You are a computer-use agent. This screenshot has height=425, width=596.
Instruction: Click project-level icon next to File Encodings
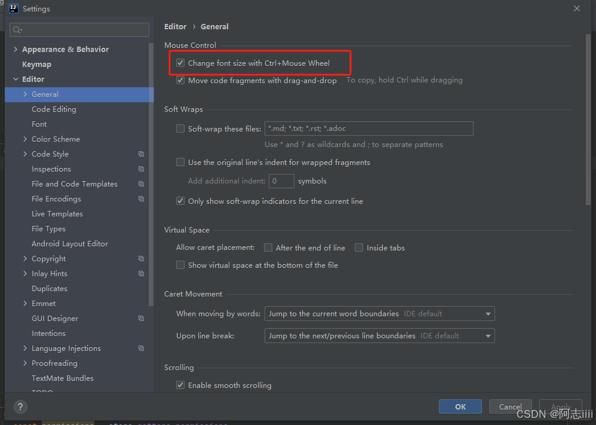[141, 198]
